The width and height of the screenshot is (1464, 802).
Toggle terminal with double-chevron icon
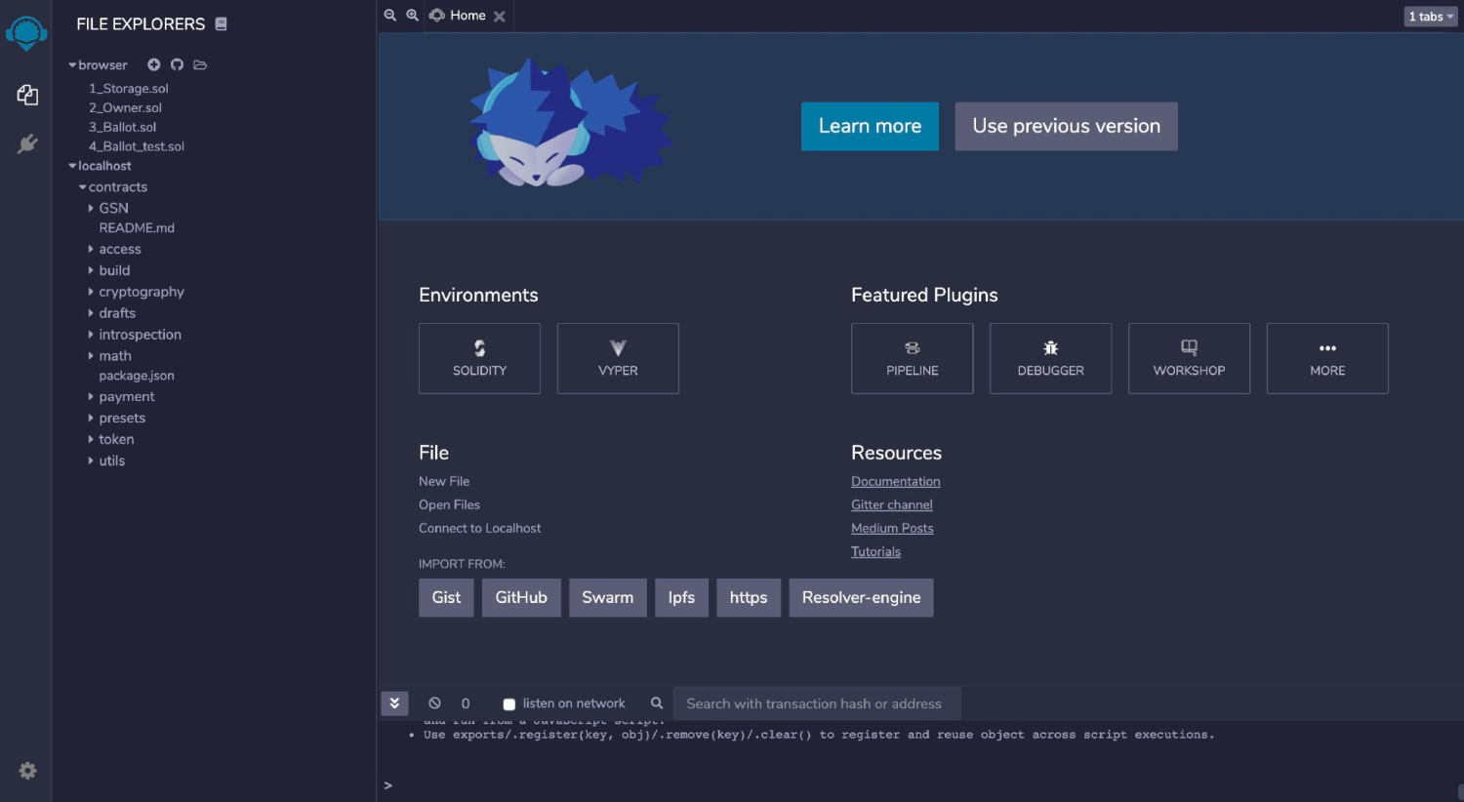(x=394, y=703)
